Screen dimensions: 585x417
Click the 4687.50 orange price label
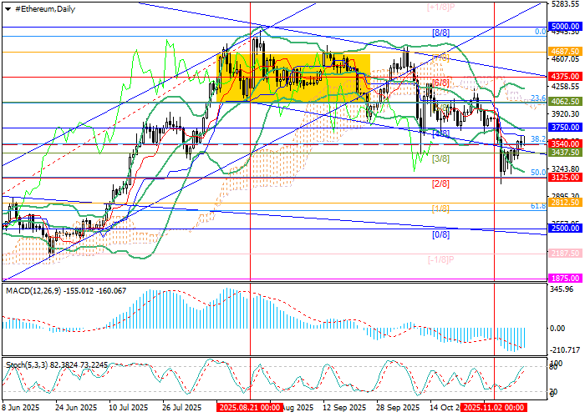click(x=566, y=51)
